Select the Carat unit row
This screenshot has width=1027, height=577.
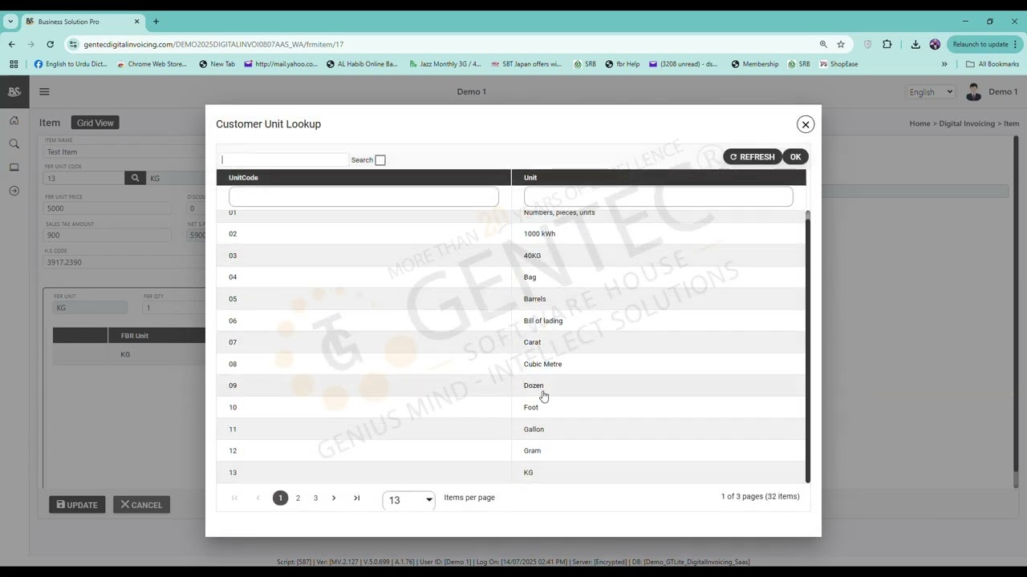[510, 342]
